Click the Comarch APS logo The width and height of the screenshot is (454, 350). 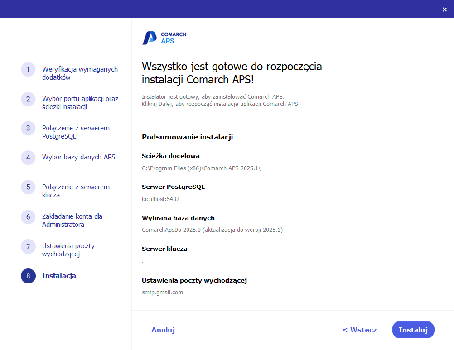pyautogui.click(x=164, y=38)
